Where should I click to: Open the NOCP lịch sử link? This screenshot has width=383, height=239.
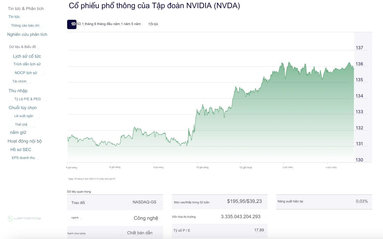pos(26,73)
